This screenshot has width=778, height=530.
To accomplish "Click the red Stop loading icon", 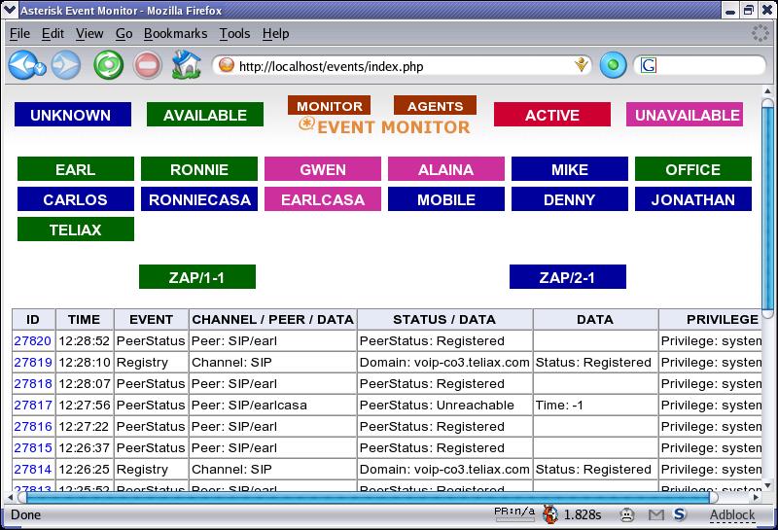I will (x=147, y=65).
